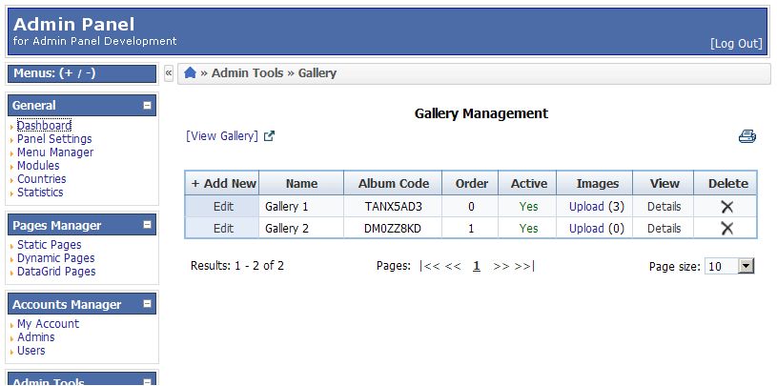Viewport: 777px width, 386px height.
Task: Click the external link icon beside View Gallery
Action: click(269, 136)
